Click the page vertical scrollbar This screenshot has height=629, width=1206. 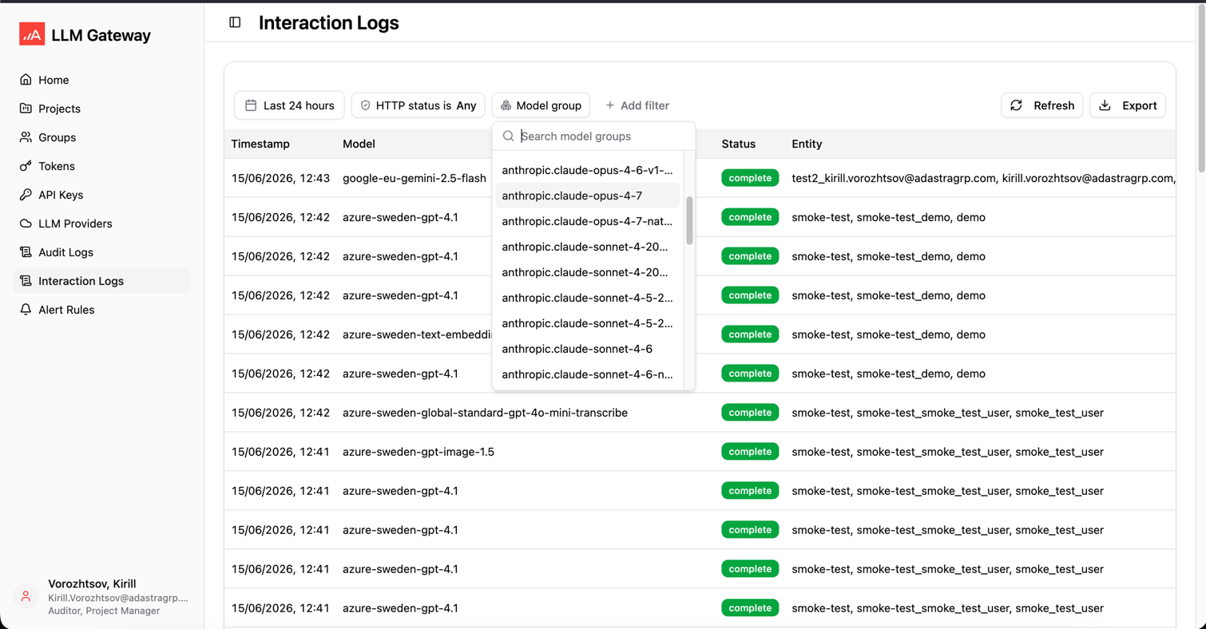click(x=1201, y=88)
